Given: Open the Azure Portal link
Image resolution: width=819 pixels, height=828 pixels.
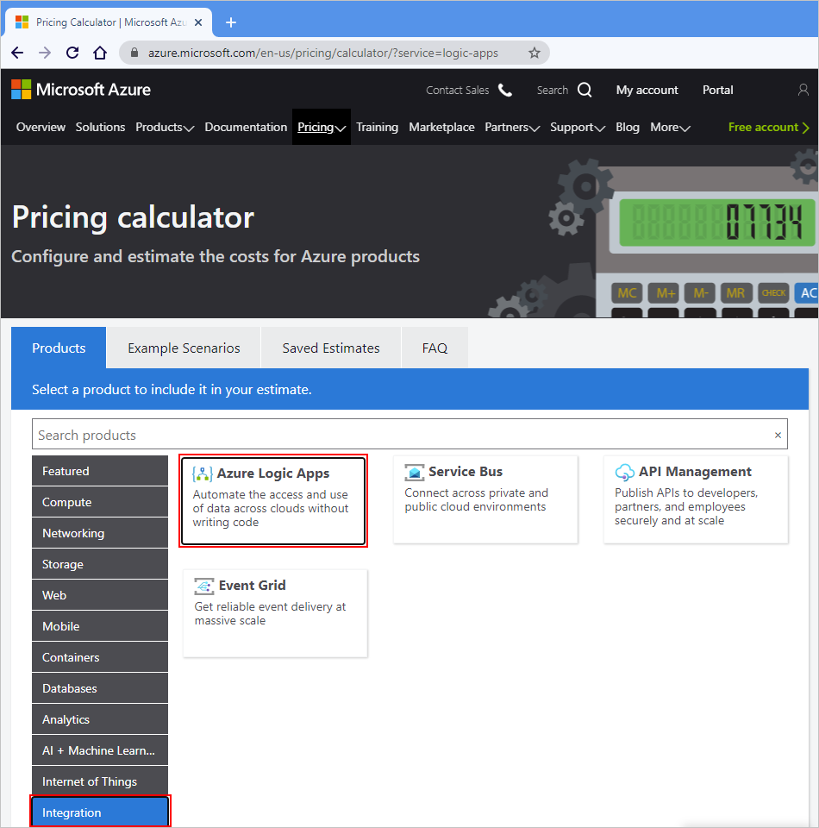Looking at the screenshot, I should (x=717, y=90).
